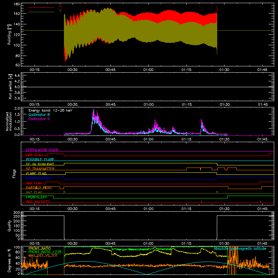
Task: Click the orange MAX_DET_VS_TOT legend label
Action: [43, 255]
